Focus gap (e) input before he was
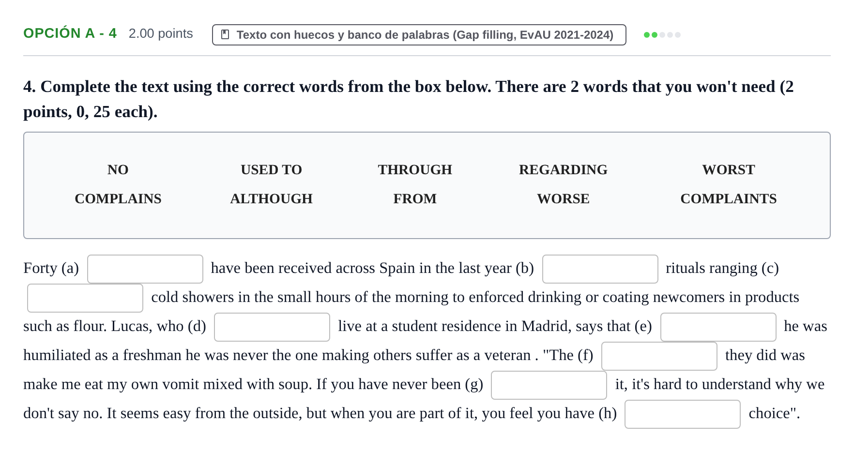 pos(718,327)
